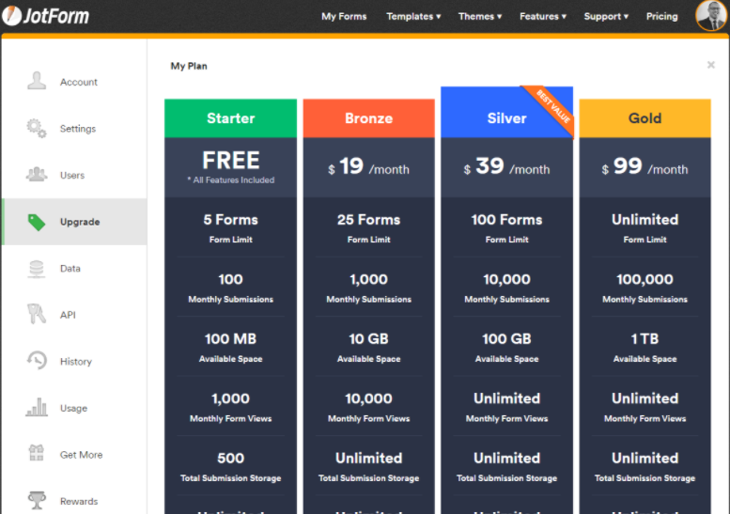This screenshot has width=730, height=514.
Task: Expand the Features dropdown menu
Action: (x=543, y=16)
